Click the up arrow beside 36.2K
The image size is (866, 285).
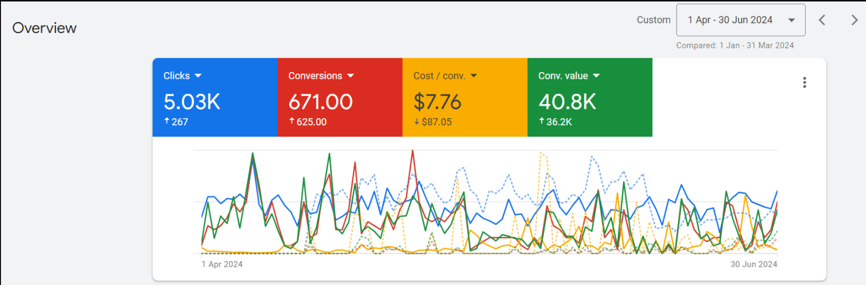pos(542,121)
